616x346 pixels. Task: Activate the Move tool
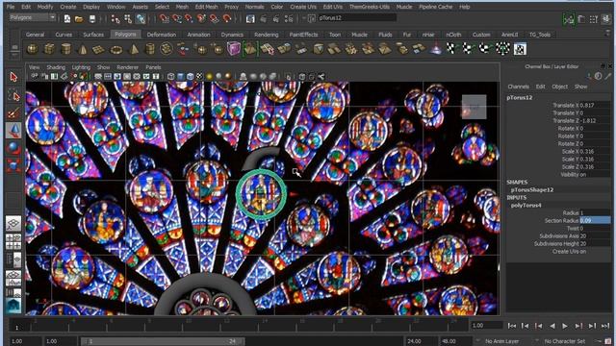pos(13,131)
